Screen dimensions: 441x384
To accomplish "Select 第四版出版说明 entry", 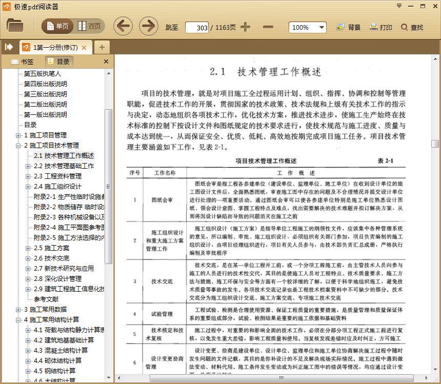I will click(x=45, y=84).
